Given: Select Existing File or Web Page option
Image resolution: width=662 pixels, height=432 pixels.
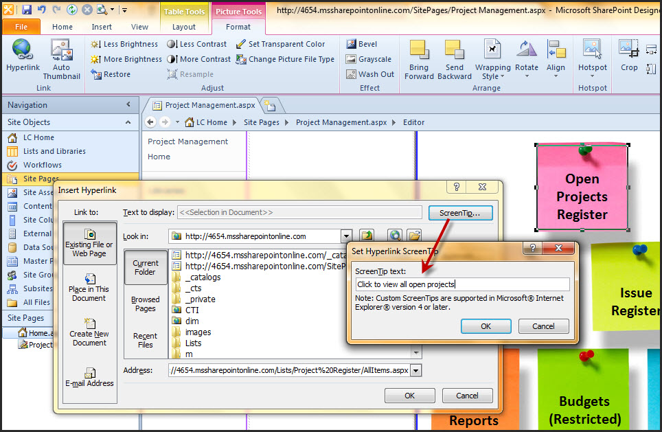Looking at the screenshot, I should 89,243.
